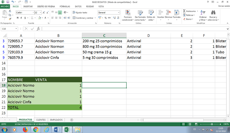Click the Combinar y centrar button

tap(84, 18)
